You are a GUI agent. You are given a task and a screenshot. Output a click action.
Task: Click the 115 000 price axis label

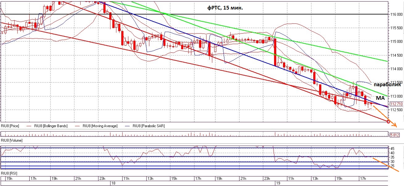coord(396,41)
